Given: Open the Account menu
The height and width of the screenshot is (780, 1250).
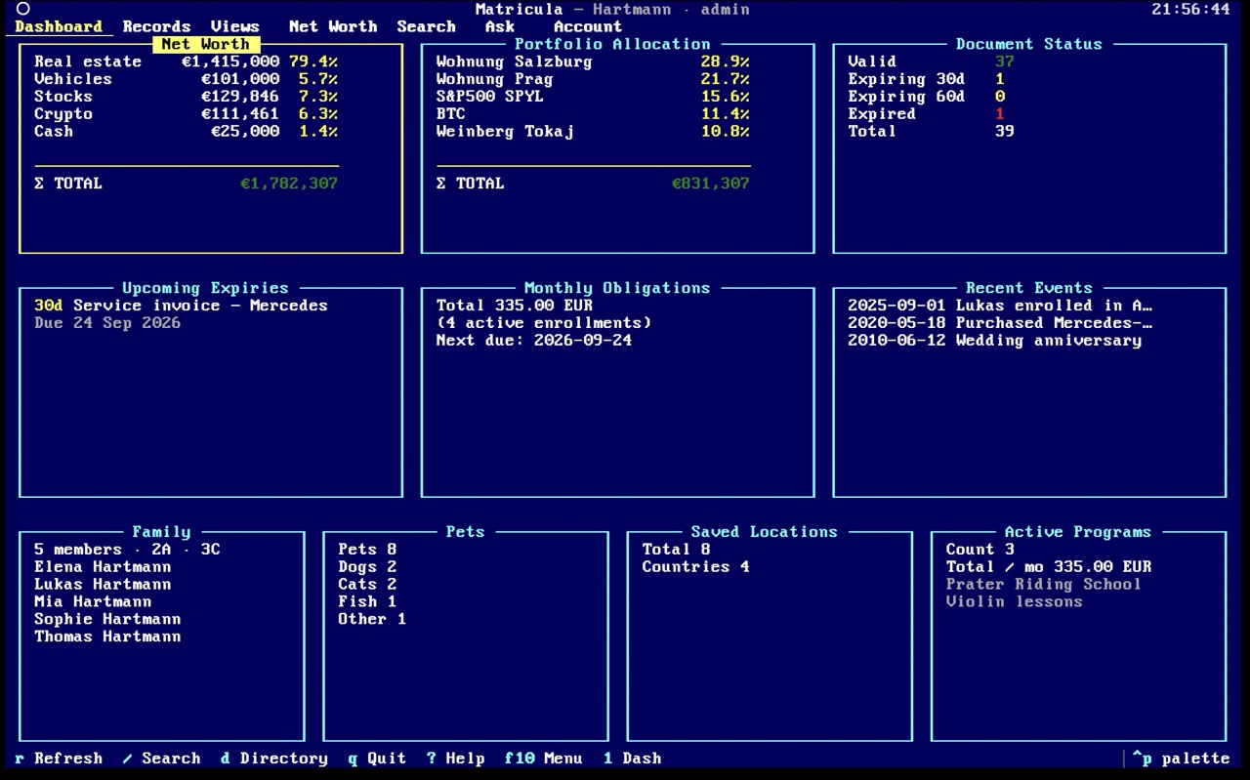Looking at the screenshot, I should pyautogui.click(x=588, y=26).
